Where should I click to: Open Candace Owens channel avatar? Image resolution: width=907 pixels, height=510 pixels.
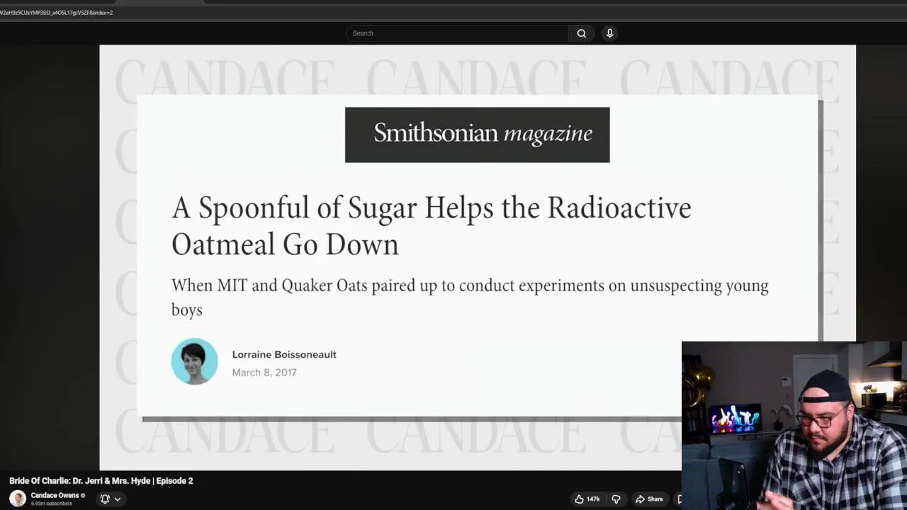[18, 499]
